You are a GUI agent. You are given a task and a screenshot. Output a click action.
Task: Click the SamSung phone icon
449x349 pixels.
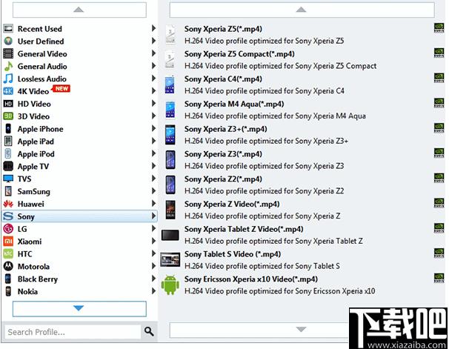(x=8, y=191)
